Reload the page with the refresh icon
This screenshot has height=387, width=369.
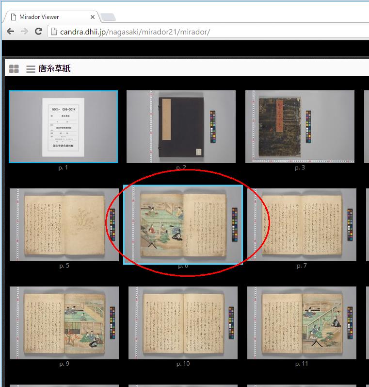point(38,31)
